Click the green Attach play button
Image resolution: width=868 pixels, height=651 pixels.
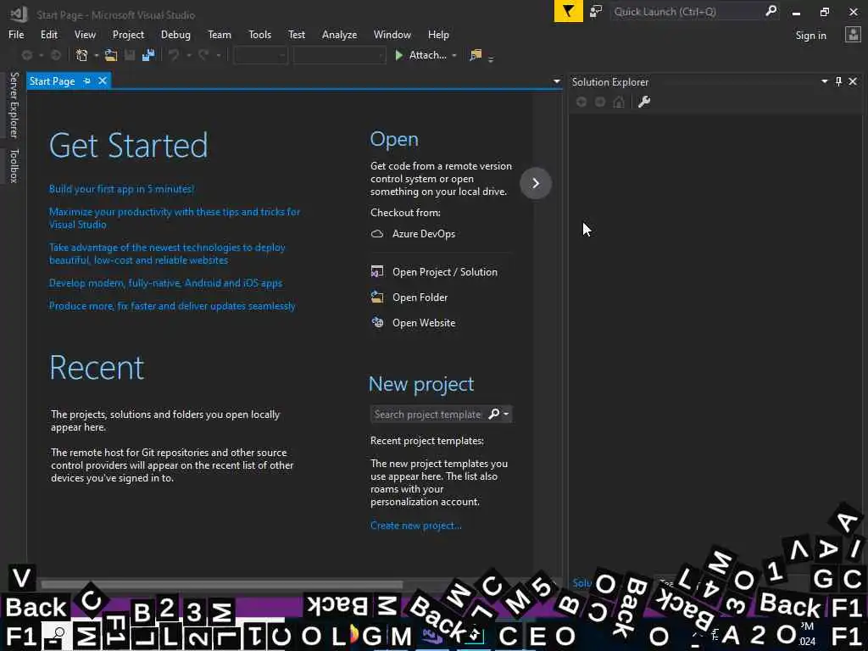[398, 55]
